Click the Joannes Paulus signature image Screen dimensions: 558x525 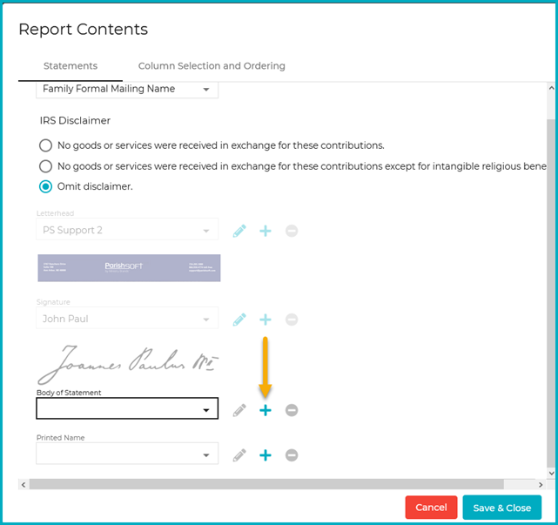click(x=128, y=365)
